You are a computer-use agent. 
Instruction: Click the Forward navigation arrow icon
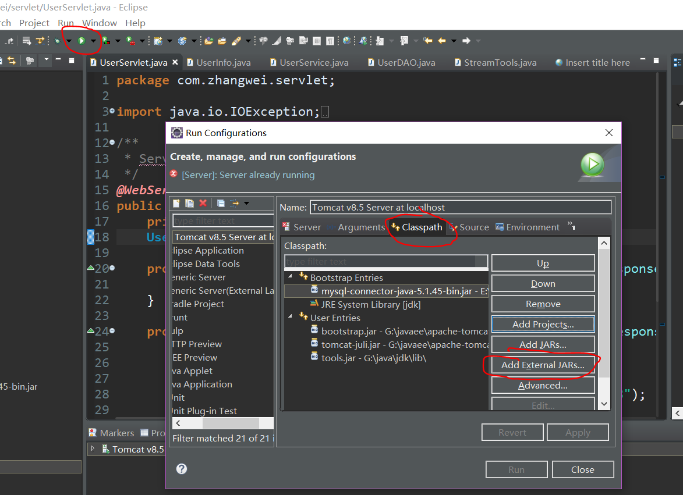[x=466, y=41]
